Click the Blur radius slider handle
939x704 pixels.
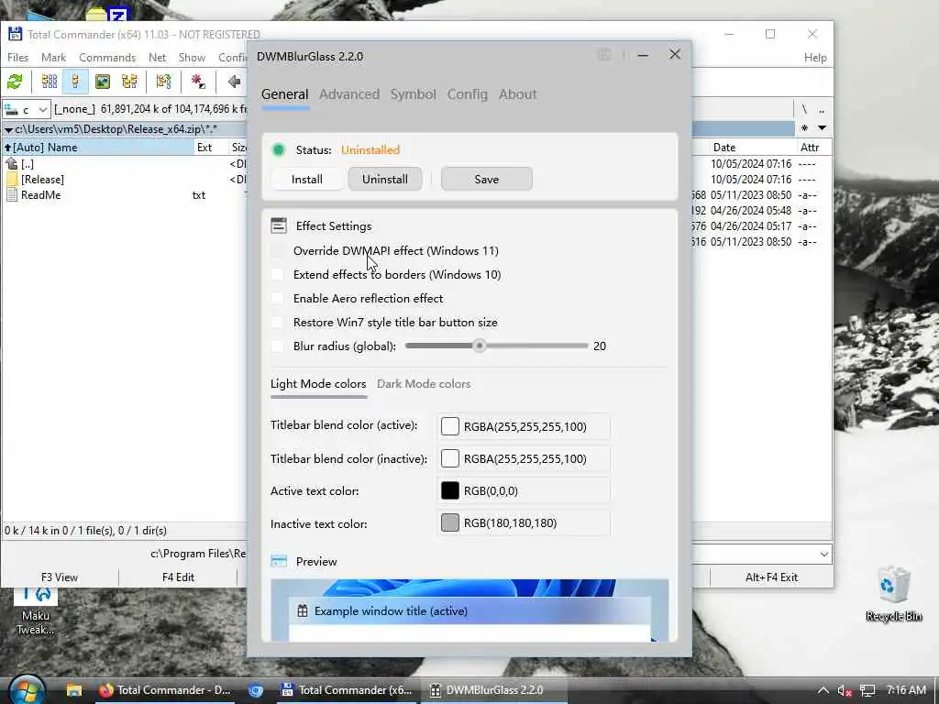(x=479, y=346)
